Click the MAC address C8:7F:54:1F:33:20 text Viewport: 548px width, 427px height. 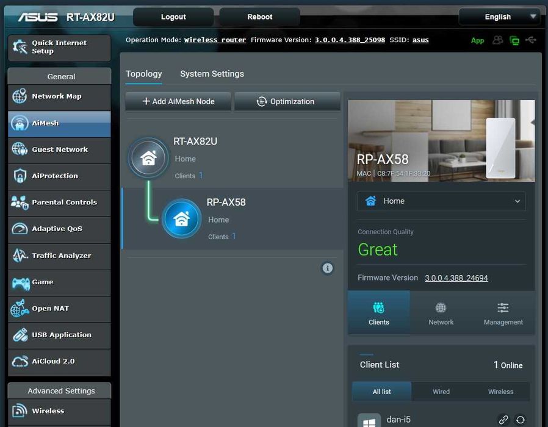coord(403,173)
